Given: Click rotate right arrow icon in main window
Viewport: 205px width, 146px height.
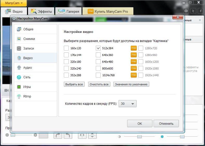Looking at the screenshot, I should [58, 136].
